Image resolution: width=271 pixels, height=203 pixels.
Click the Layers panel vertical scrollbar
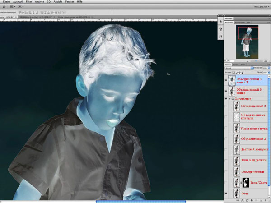[x=269, y=131]
